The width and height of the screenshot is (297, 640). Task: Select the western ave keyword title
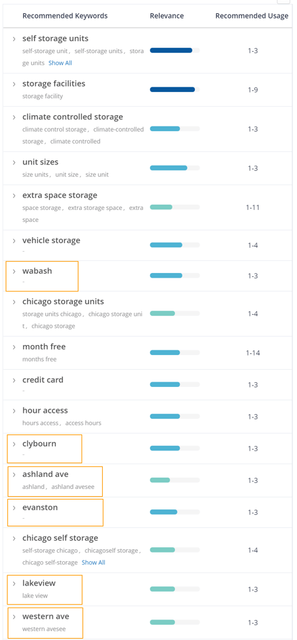pyautogui.click(x=46, y=616)
